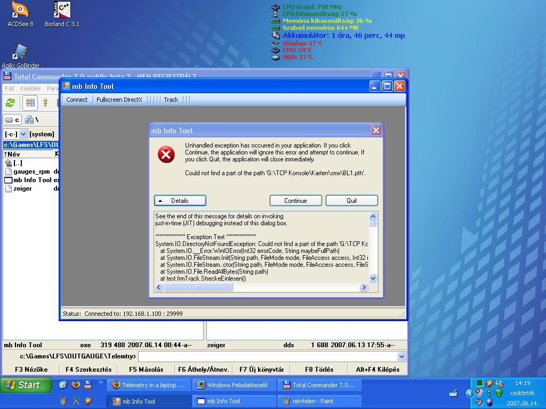Click the tree view icon in Total Commander toolbar

coord(45,103)
